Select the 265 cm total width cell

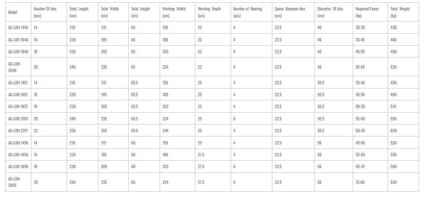104,131
